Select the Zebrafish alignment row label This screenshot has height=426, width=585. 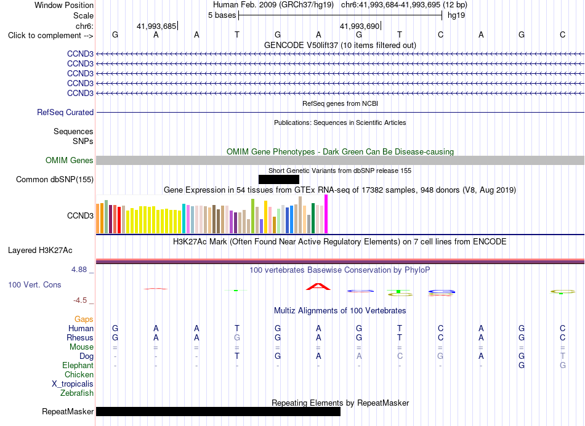point(77,393)
